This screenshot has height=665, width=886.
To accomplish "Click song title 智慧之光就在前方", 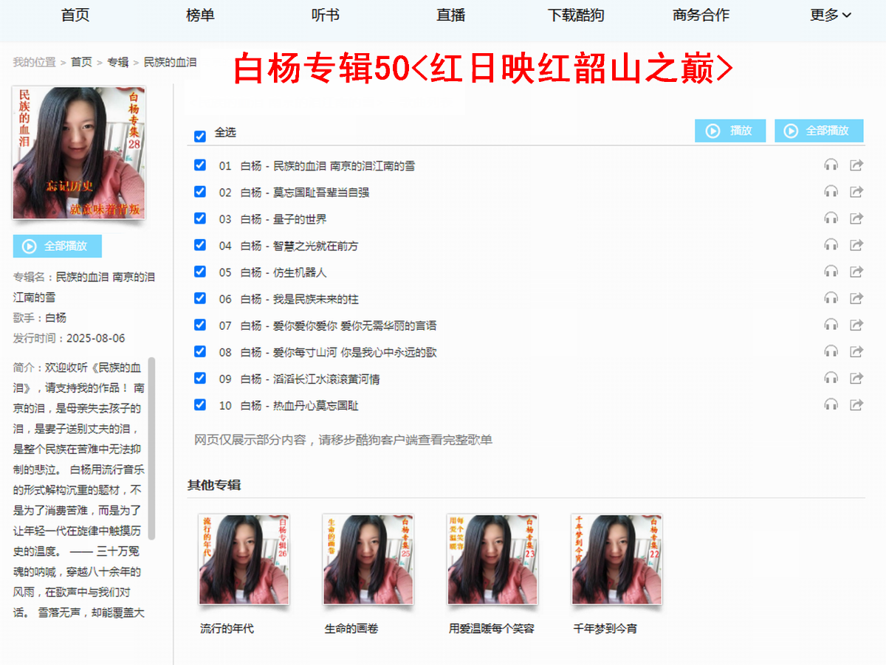I will (x=315, y=246).
